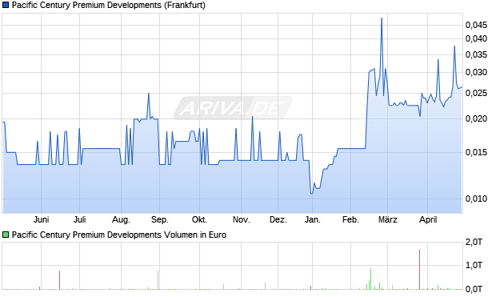
Task: Click the gray volume bar near September start
Action: (158, 280)
